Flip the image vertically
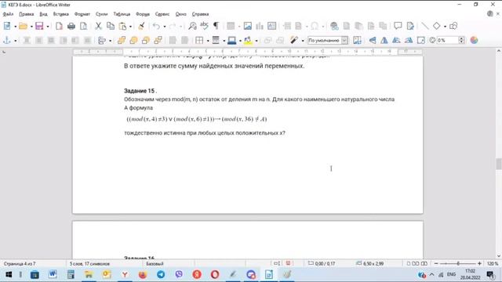This screenshot has height=282, width=502. [x=372, y=40]
